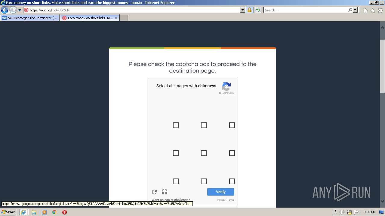The height and width of the screenshot is (216, 385).
Task: Click Internet Explorer taskbar icon
Action: pyautogui.click(x=23, y=212)
